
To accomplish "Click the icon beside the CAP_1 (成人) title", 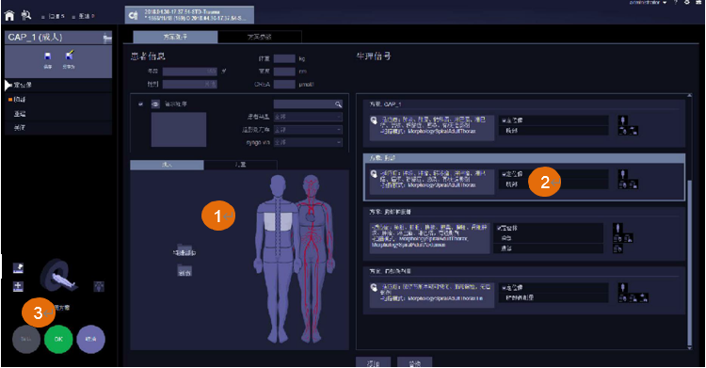I will click(107, 38).
